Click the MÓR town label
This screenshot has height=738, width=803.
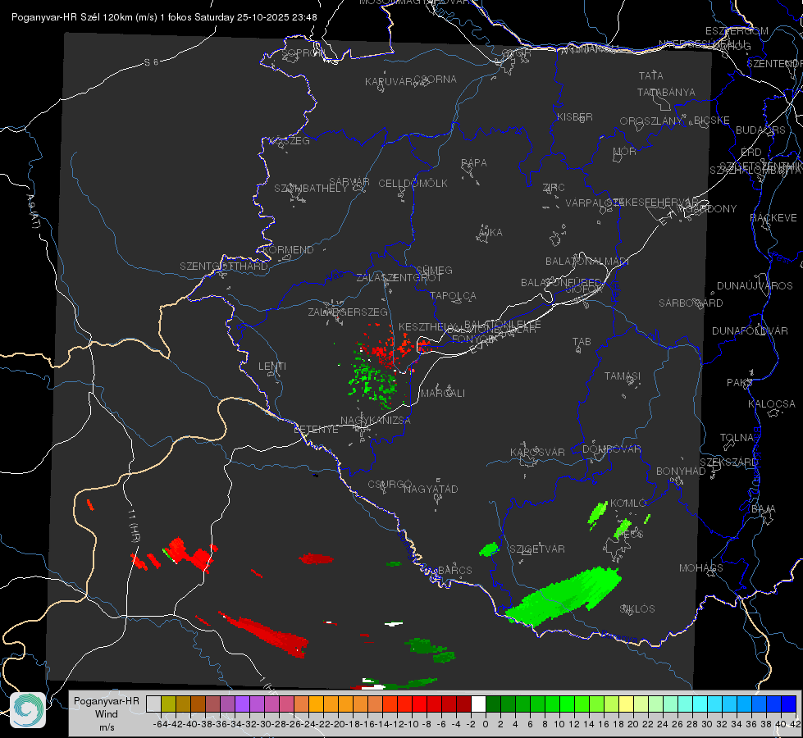[625, 152]
